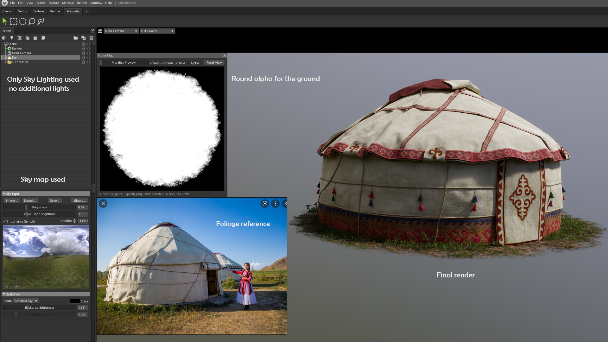
Task: Duplicate selected object with the duplicate icon
Action: [x=84, y=38]
